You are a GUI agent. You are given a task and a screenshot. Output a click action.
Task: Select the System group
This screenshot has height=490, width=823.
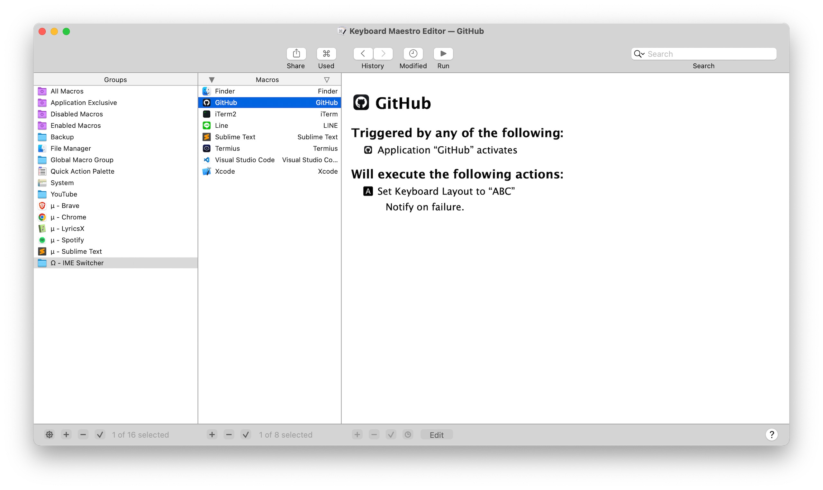pyautogui.click(x=115, y=183)
